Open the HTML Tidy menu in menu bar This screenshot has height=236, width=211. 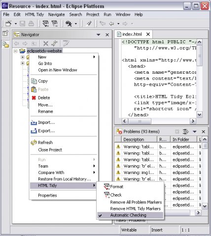35,15
